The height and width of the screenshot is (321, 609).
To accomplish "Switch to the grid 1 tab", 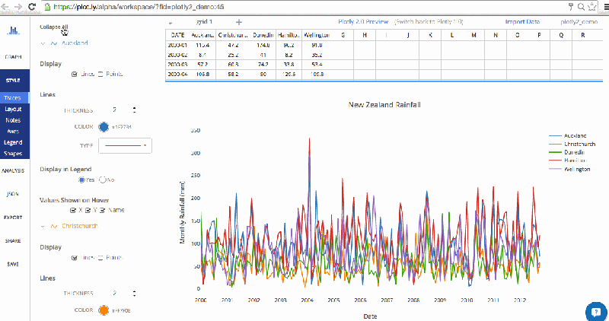I will point(204,22).
